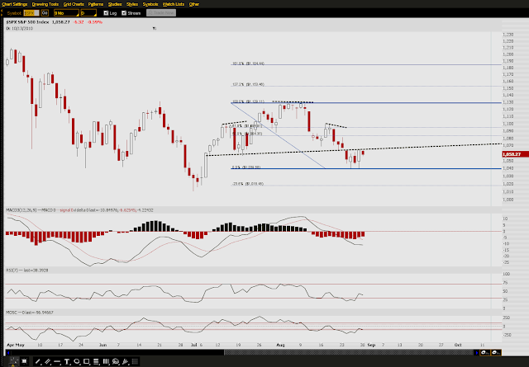The height and width of the screenshot is (367, 529).
Task: Click the MACD study header label
Action: [79, 210]
